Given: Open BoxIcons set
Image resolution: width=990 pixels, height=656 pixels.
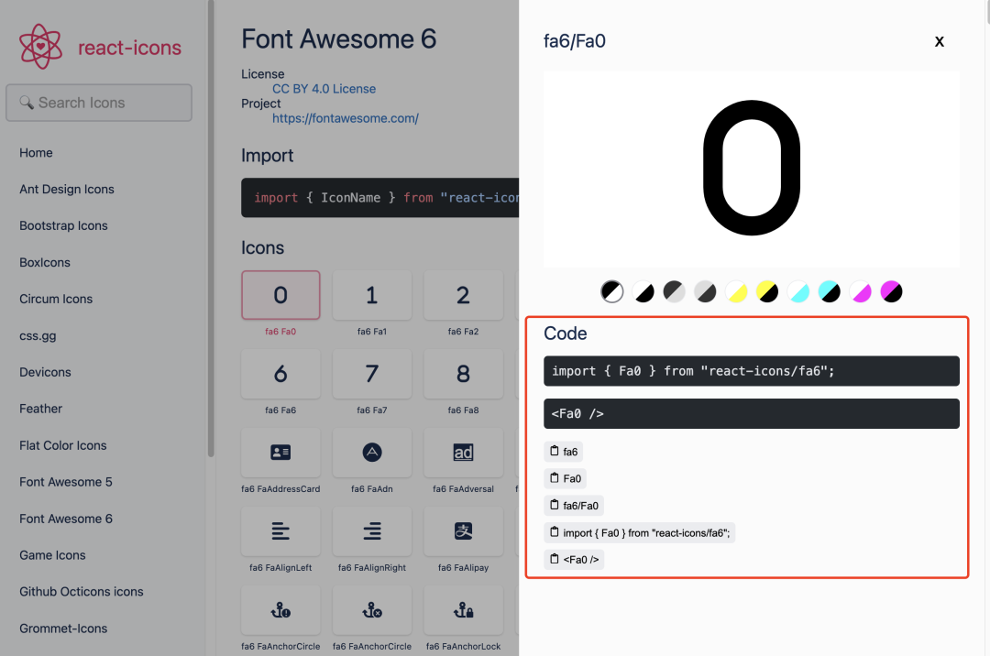Looking at the screenshot, I should (45, 262).
